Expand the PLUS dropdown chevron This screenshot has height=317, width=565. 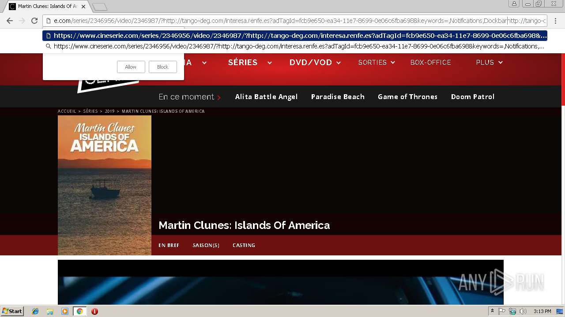pyautogui.click(x=501, y=63)
